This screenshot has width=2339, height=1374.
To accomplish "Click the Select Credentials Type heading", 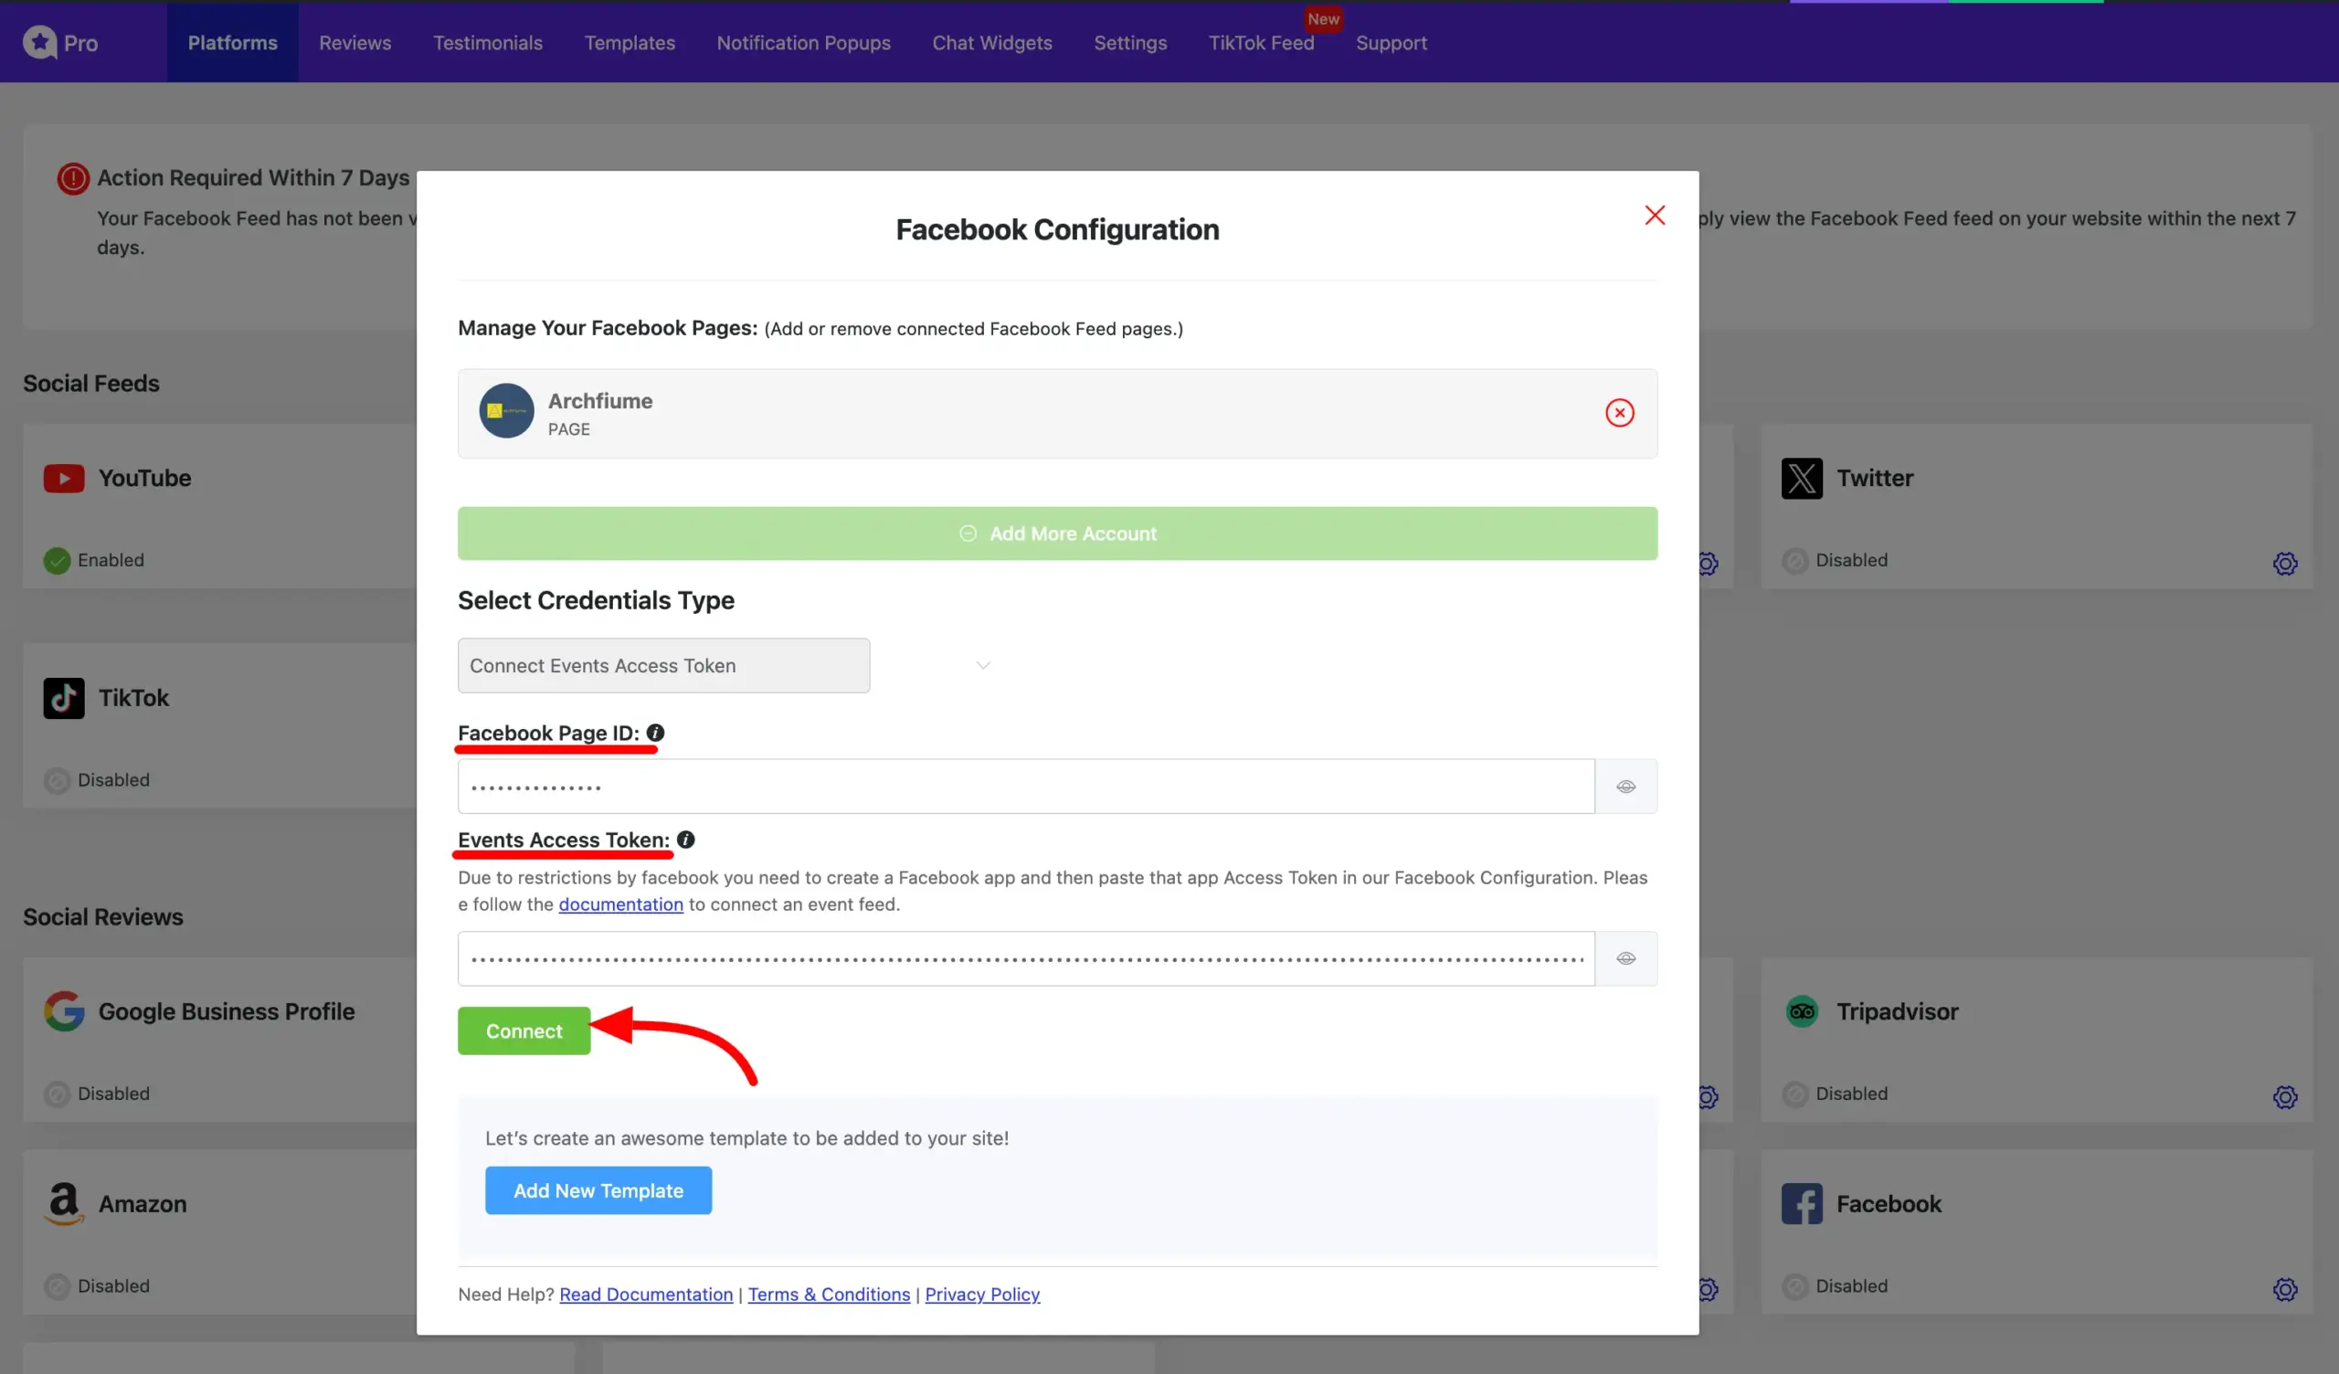I will click(x=595, y=599).
